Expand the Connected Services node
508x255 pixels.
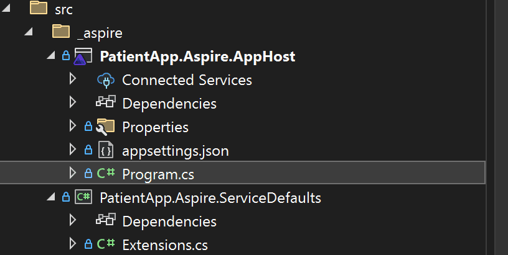73,79
